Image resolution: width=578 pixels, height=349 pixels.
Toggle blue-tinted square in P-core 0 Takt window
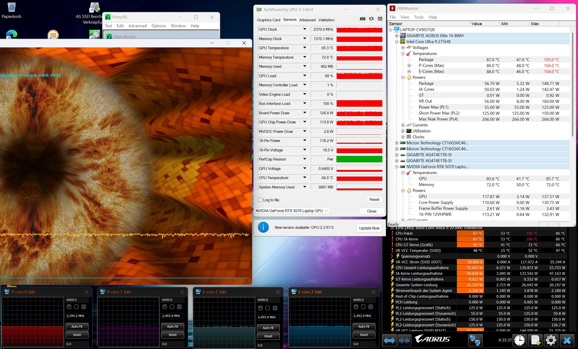tap(84, 307)
